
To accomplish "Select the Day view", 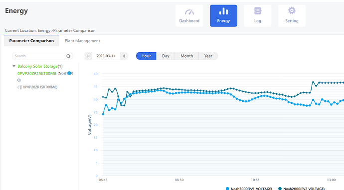I will click(166, 56).
